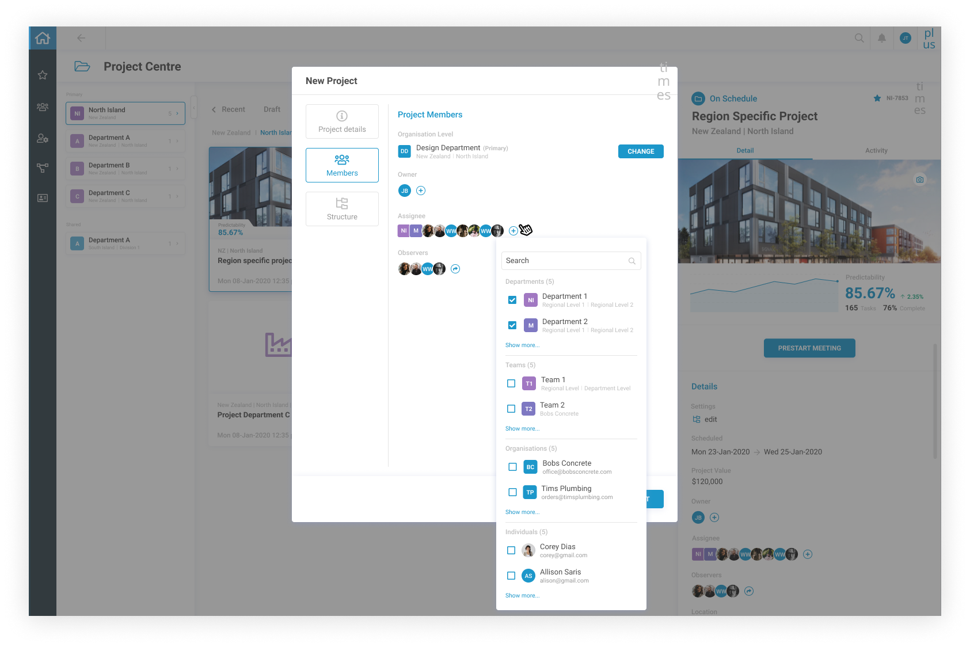Open contact card icon in sidebar
The height and width of the screenshot is (647, 970).
click(x=43, y=198)
